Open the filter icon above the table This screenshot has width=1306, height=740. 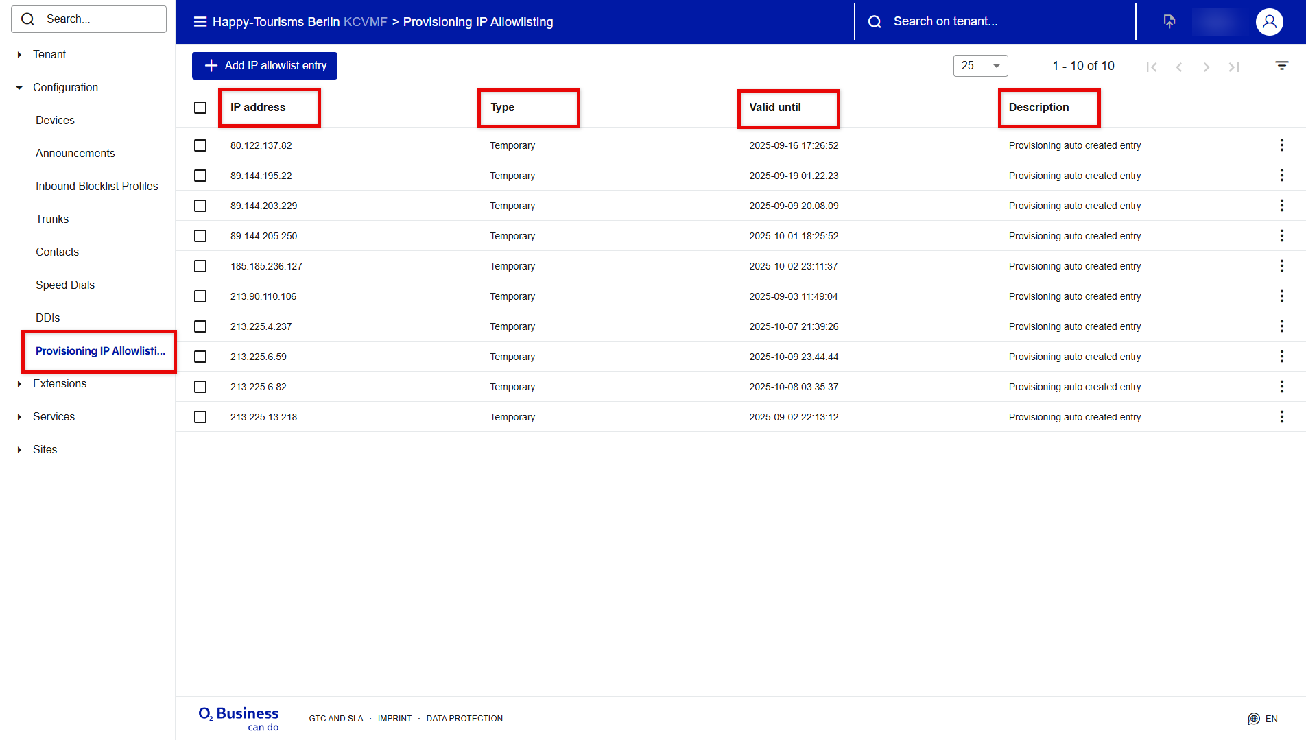pos(1281,66)
